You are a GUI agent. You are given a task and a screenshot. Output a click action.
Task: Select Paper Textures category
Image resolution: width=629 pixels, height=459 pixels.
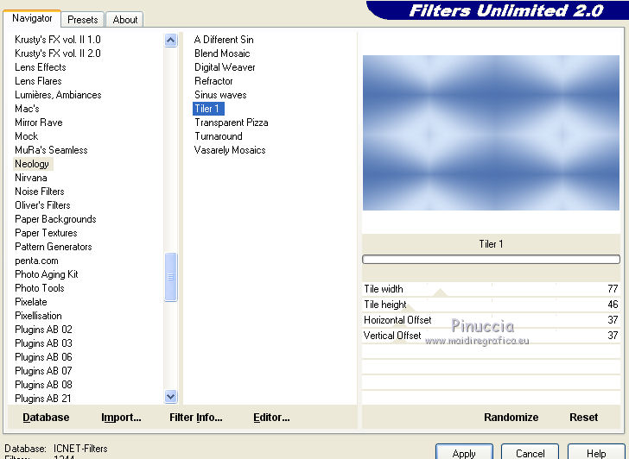pos(46,233)
